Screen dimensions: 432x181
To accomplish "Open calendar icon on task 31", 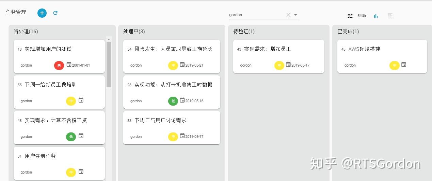I will pyautogui.click(x=81, y=171).
